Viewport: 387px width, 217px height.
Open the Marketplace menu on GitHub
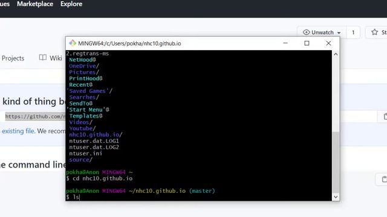(x=35, y=4)
